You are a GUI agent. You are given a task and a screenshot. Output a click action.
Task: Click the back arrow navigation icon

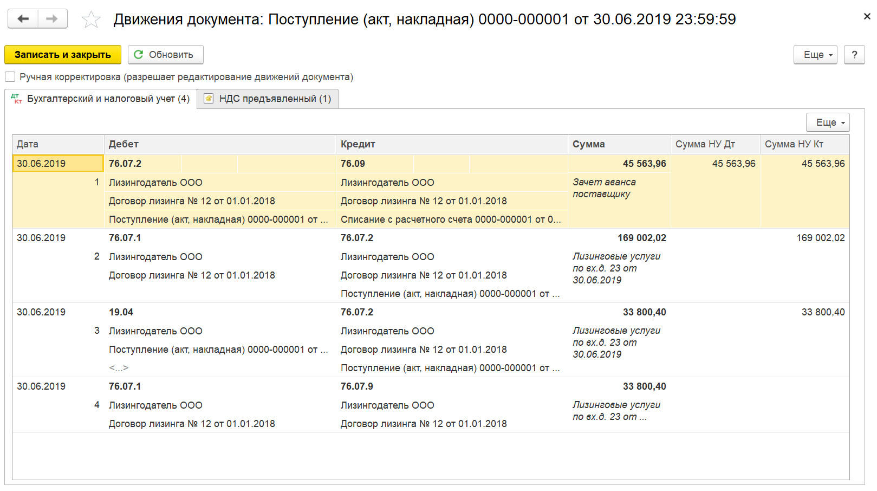23,19
